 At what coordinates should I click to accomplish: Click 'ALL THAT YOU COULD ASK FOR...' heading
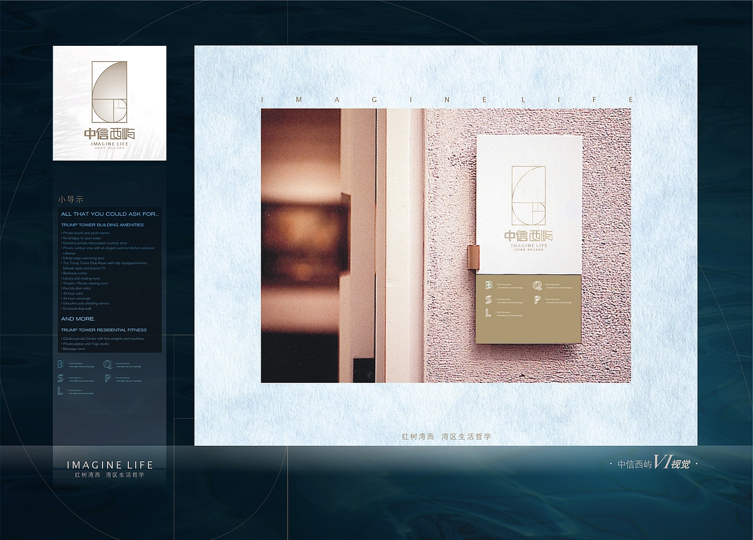(x=110, y=214)
